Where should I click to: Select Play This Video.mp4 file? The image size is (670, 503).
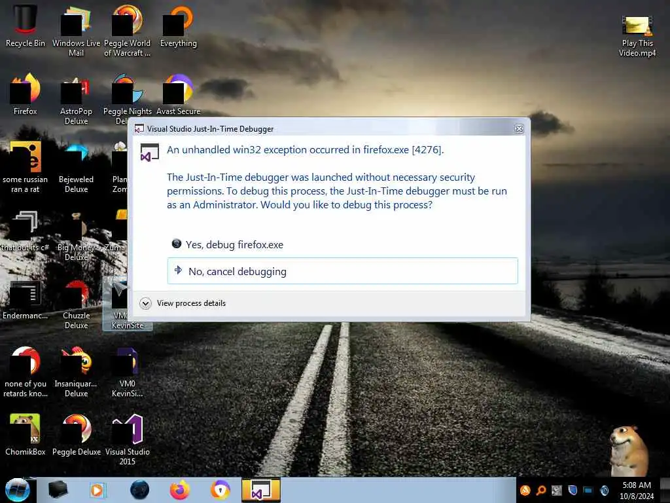point(637,36)
